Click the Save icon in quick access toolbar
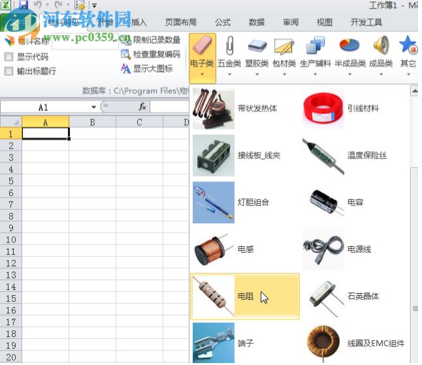 (24, 5)
